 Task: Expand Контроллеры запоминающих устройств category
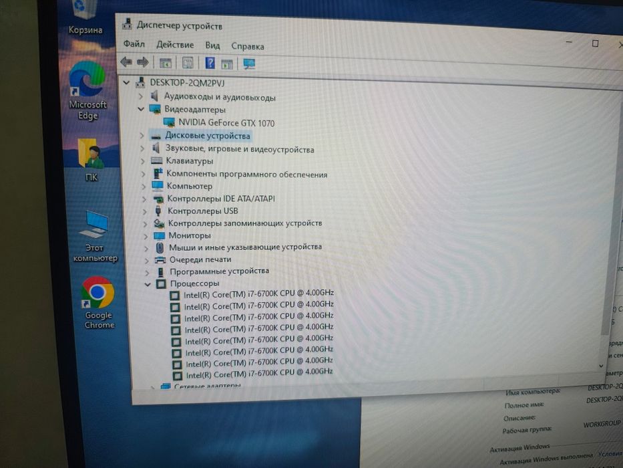tap(145, 224)
